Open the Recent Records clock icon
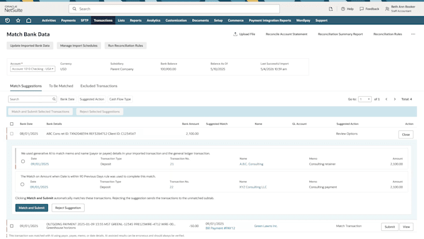Screen dimensions: 424x239 pos(7,21)
